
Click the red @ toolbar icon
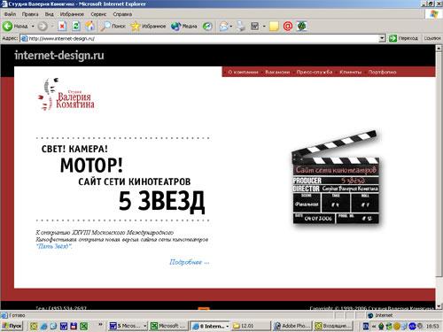point(288,27)
